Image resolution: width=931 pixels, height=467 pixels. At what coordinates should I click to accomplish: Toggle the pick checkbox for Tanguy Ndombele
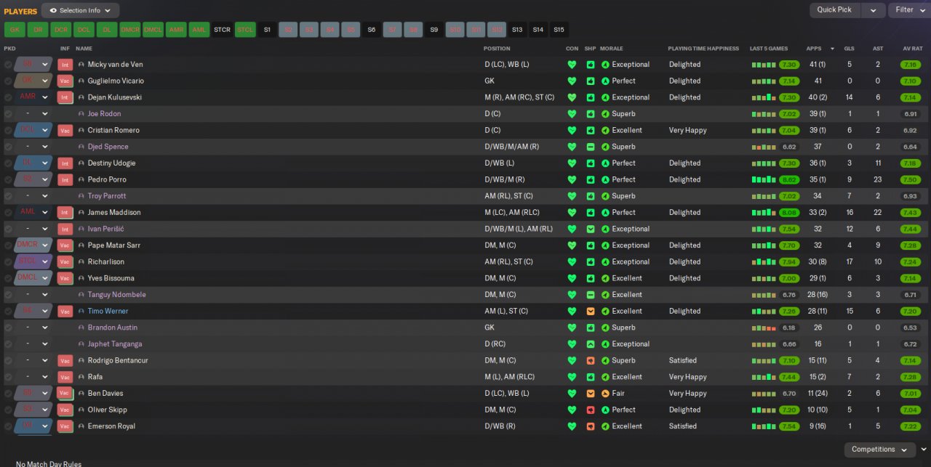(8, 295)
